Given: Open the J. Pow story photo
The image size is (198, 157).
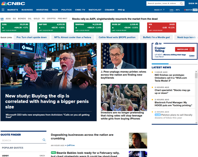Looking at the screenshot, I should pos(124,56).
